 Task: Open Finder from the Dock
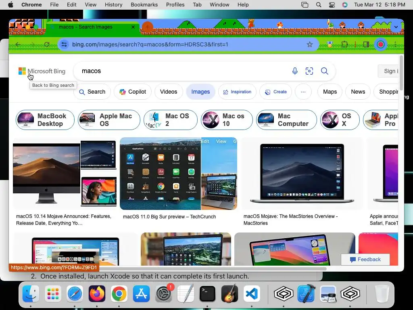31,294
